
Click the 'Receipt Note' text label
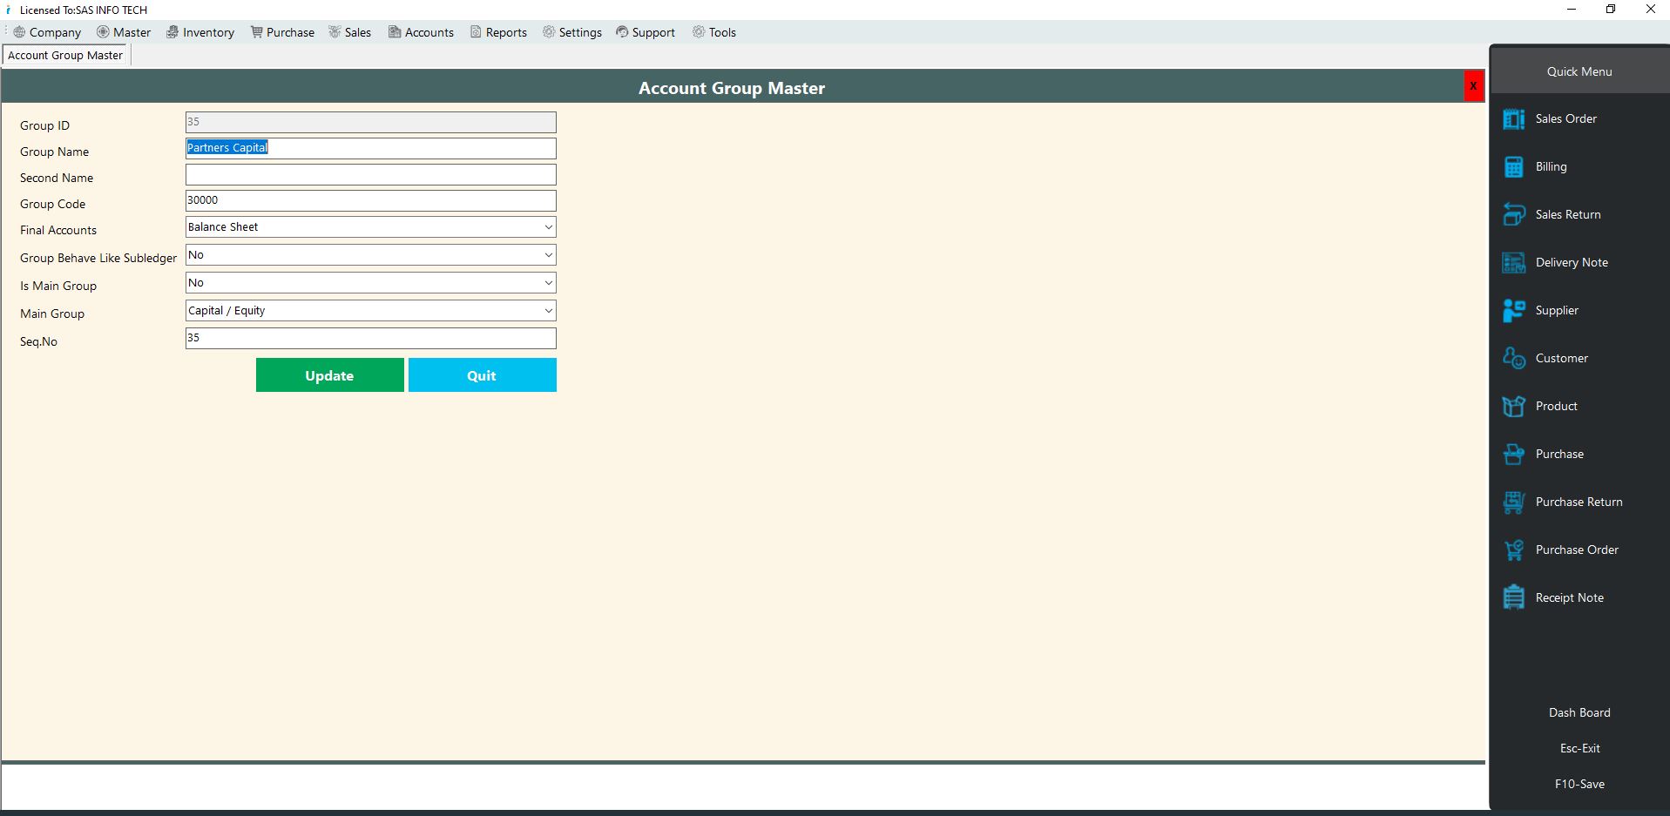1569,597
